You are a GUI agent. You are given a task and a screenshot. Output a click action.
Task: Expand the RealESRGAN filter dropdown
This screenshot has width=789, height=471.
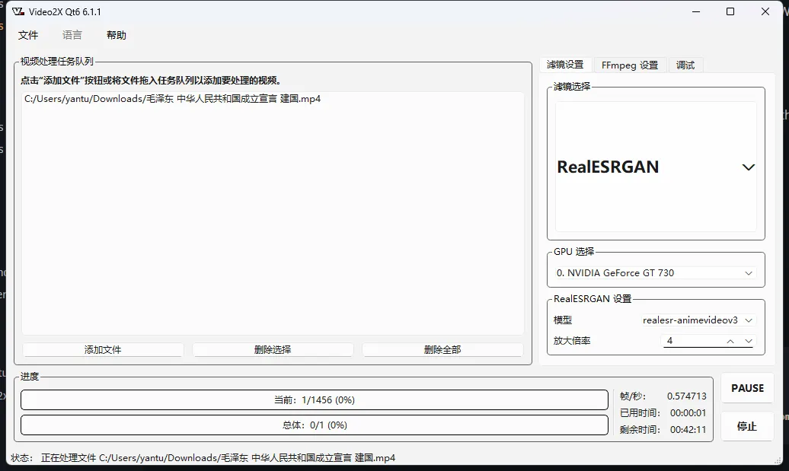click(x=656, y=167)
